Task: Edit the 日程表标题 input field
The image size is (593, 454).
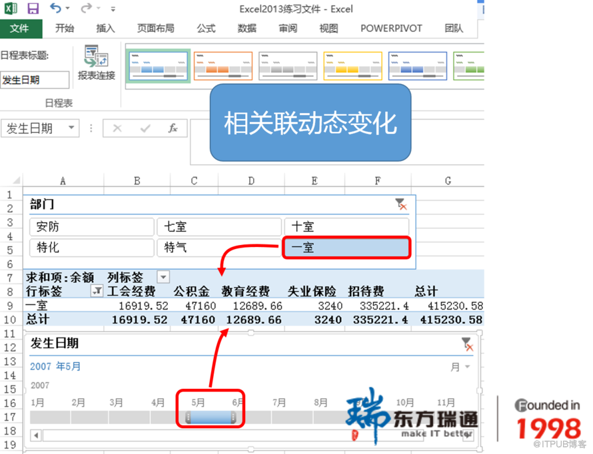Action: (x=35, y=80)
